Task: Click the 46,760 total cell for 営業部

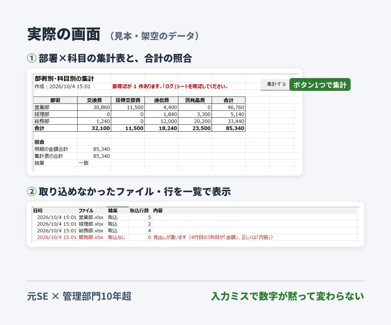Action: click(229, 107)
